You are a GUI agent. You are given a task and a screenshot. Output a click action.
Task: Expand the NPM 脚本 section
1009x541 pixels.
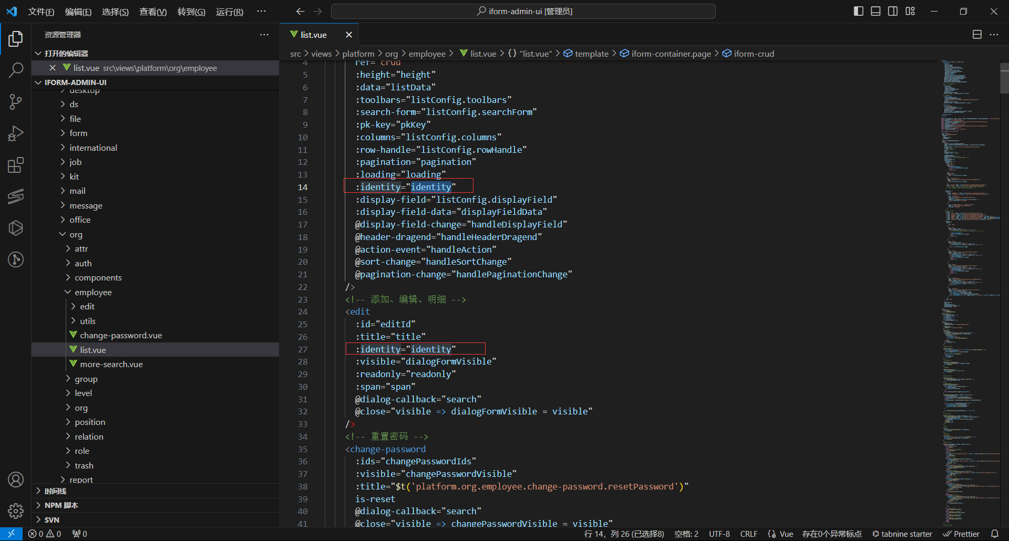click(61, 505)
